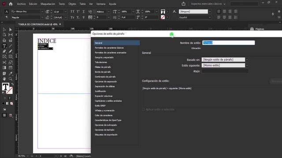Select the Type tool in toolbox

(x=4, y=46)
